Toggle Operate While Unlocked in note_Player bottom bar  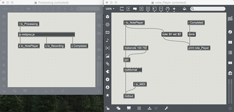tap(156, 108)
